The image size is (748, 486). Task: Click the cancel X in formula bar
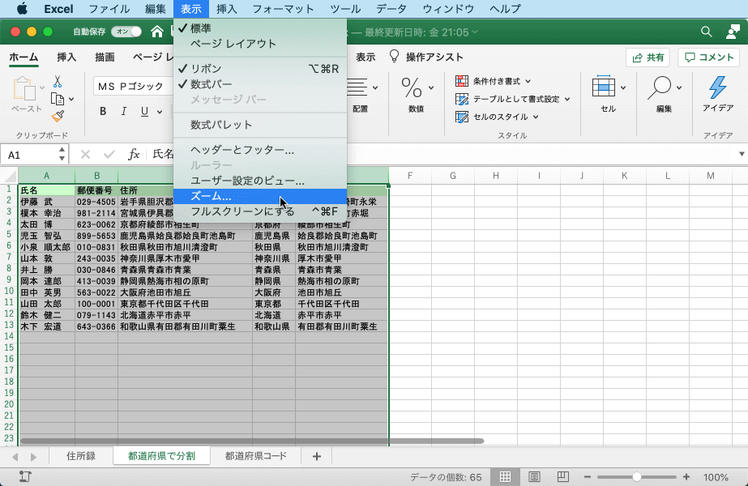[85, 154]
